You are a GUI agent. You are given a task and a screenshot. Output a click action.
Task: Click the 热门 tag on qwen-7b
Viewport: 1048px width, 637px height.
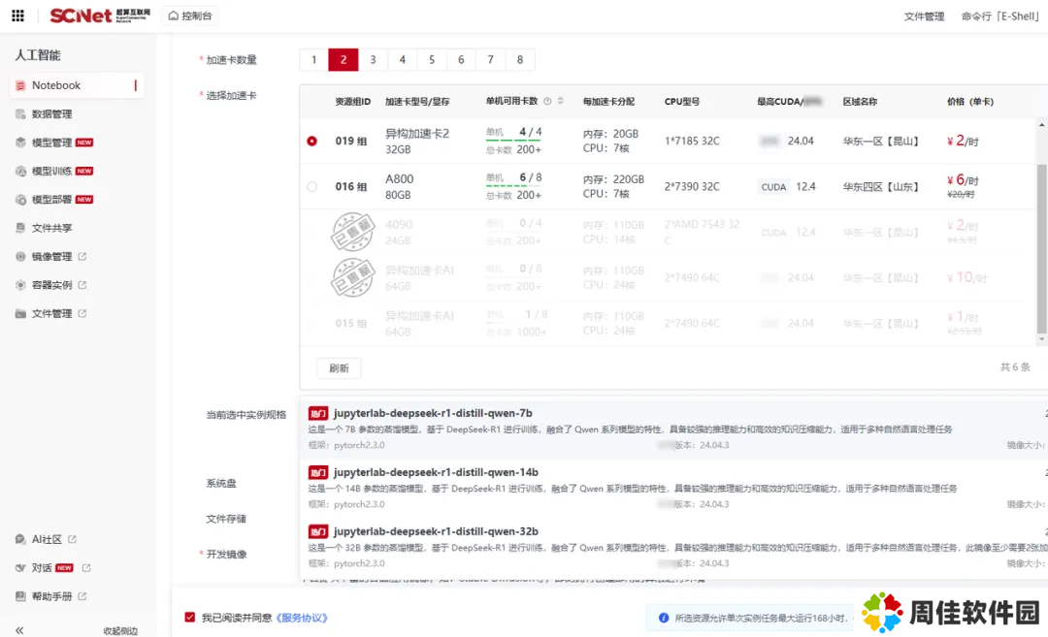click(x=318, y=413)
